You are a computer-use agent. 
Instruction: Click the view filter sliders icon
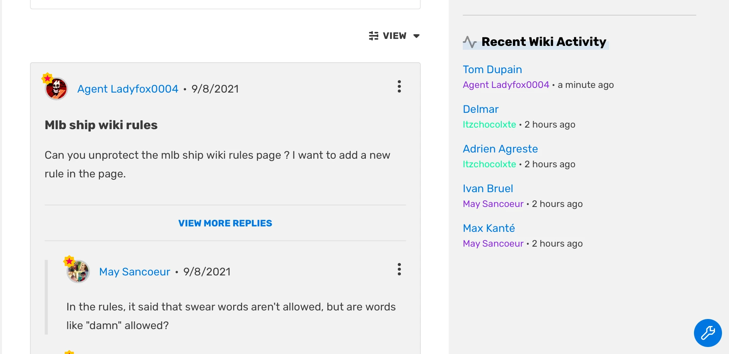(x=374, y=36)
